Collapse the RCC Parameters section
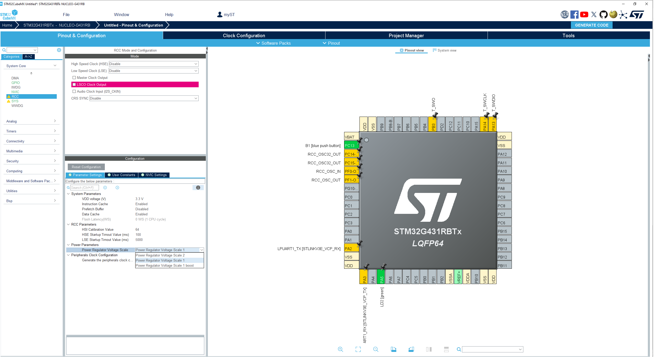The width and height of the screenshot is (654, 357). pos(68,224)
